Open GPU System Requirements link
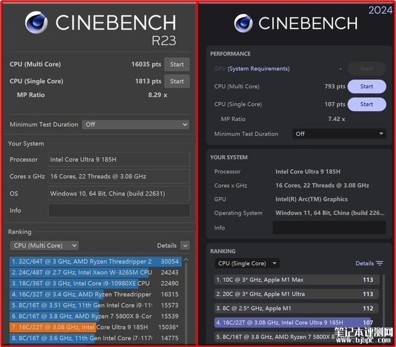 [259, 69]
